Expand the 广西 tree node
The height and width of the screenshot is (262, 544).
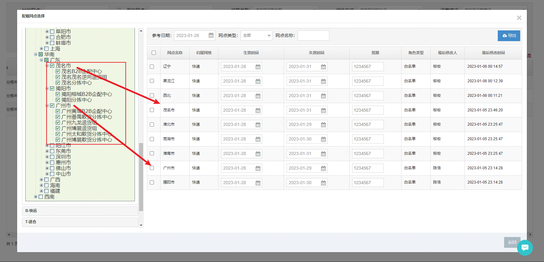click(41, 179)
